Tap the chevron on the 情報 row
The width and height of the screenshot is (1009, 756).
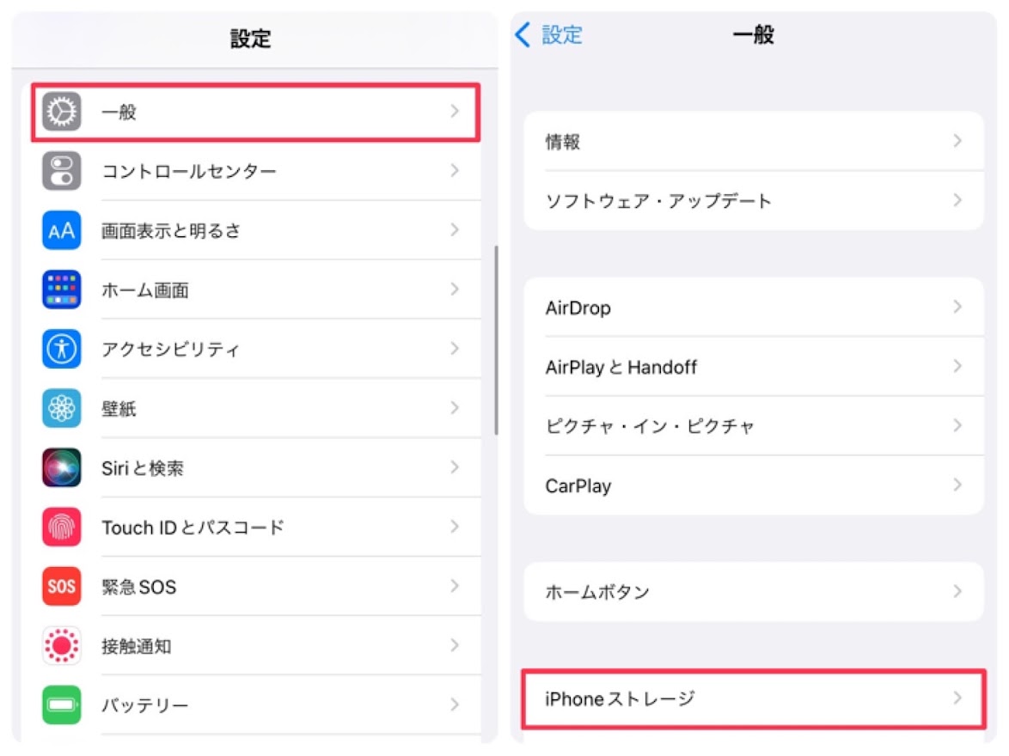point(957,141)
